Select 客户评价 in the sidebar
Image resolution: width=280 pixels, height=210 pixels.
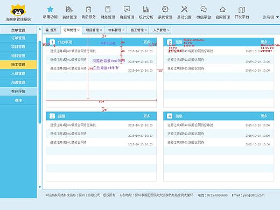pyautogui.click(x=18, y=92)
